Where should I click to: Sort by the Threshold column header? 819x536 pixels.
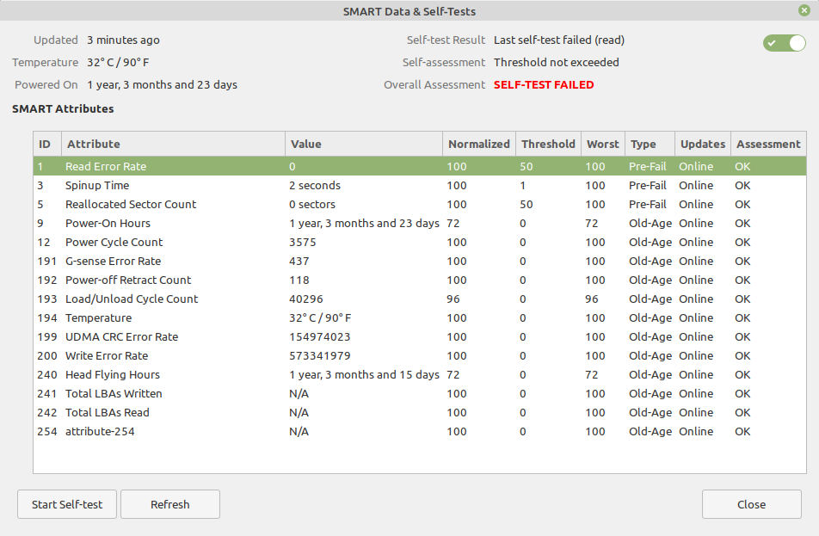click(x=549, y=144)
